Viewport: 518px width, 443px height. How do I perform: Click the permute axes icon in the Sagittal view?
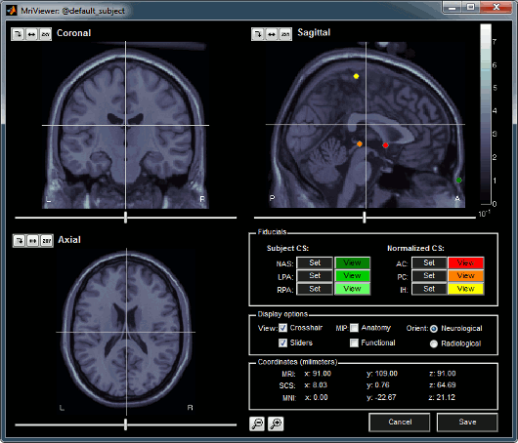(x=285, y=33)
